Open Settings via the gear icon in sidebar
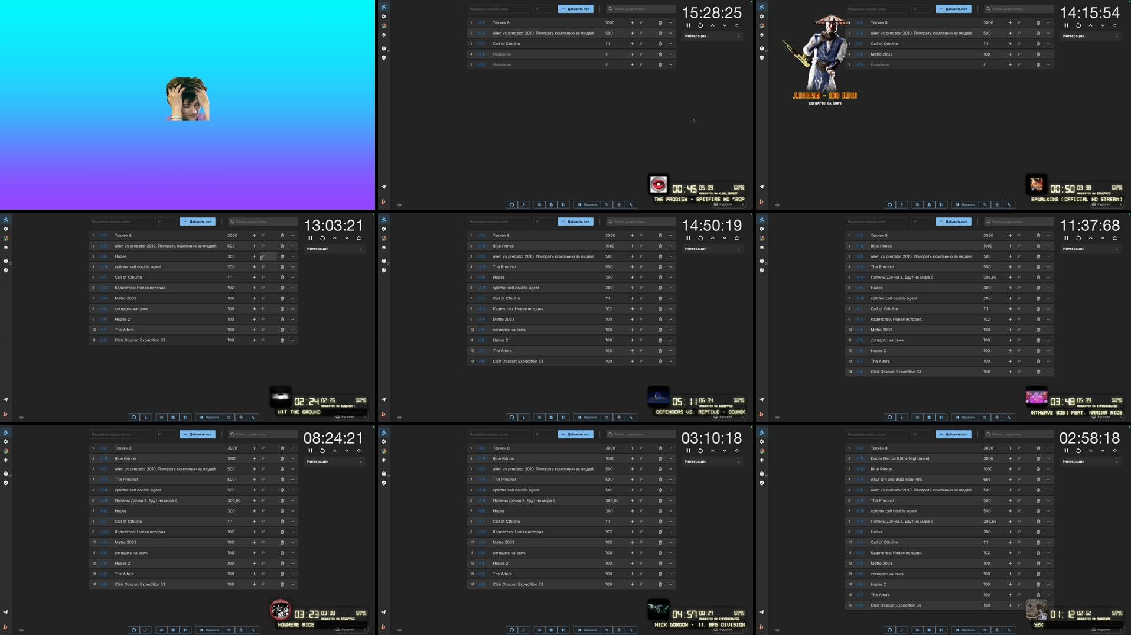This screenshot has width=1131, height=635. [5, 230]
